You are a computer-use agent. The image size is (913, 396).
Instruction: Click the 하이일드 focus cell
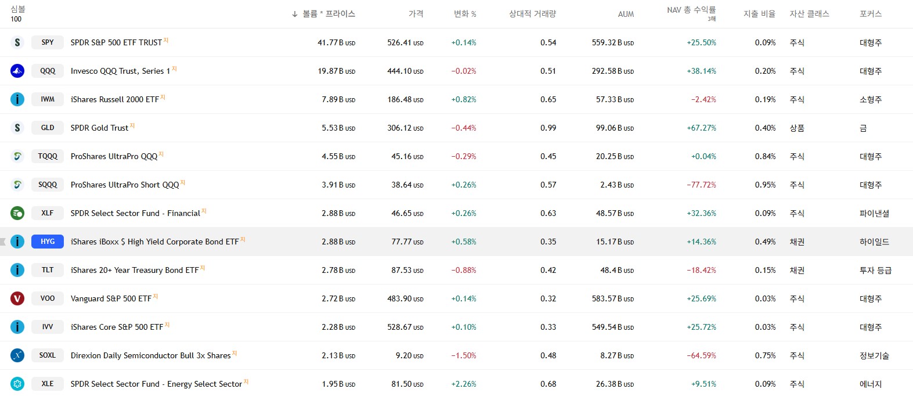coord(874,242)
